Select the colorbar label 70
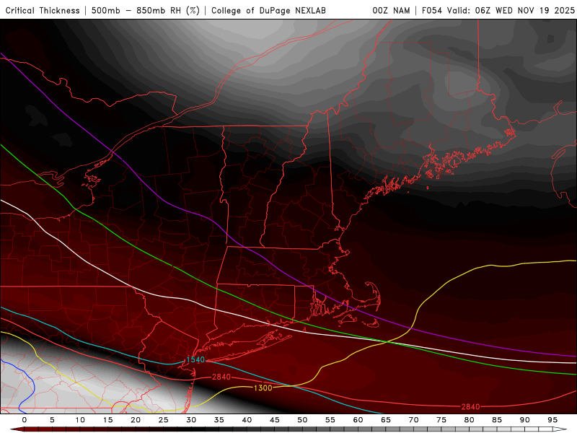Viewport: 577px width, 433px height. pos(413,420)
